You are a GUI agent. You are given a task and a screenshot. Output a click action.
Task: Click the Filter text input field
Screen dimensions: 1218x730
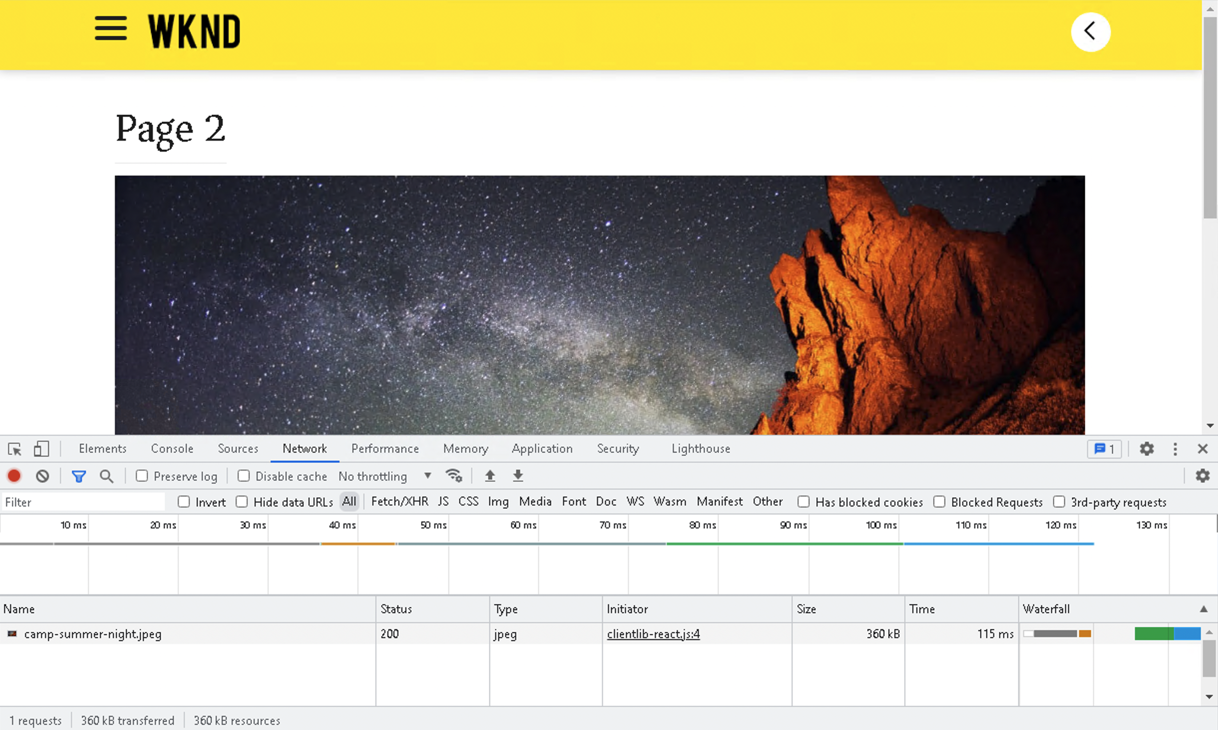click(x=82, y=502)
